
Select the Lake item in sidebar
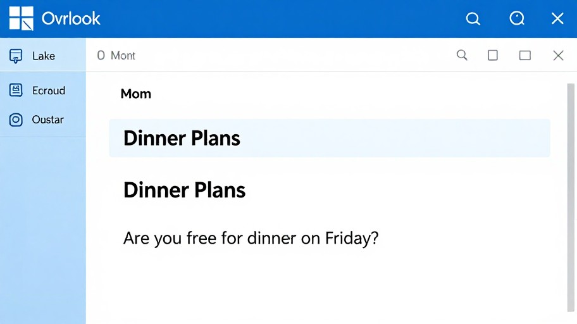tap(44, 56)
